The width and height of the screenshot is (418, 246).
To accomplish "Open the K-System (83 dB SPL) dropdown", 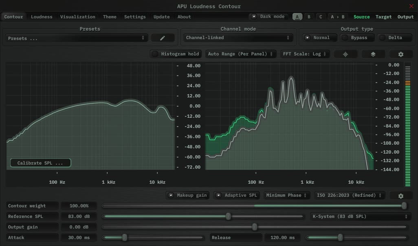I will [x=361, y=216].
